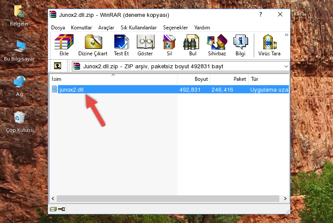This screenshot has height=223, width=333.
Task: Open the Dosya menu
Action: 58,28
